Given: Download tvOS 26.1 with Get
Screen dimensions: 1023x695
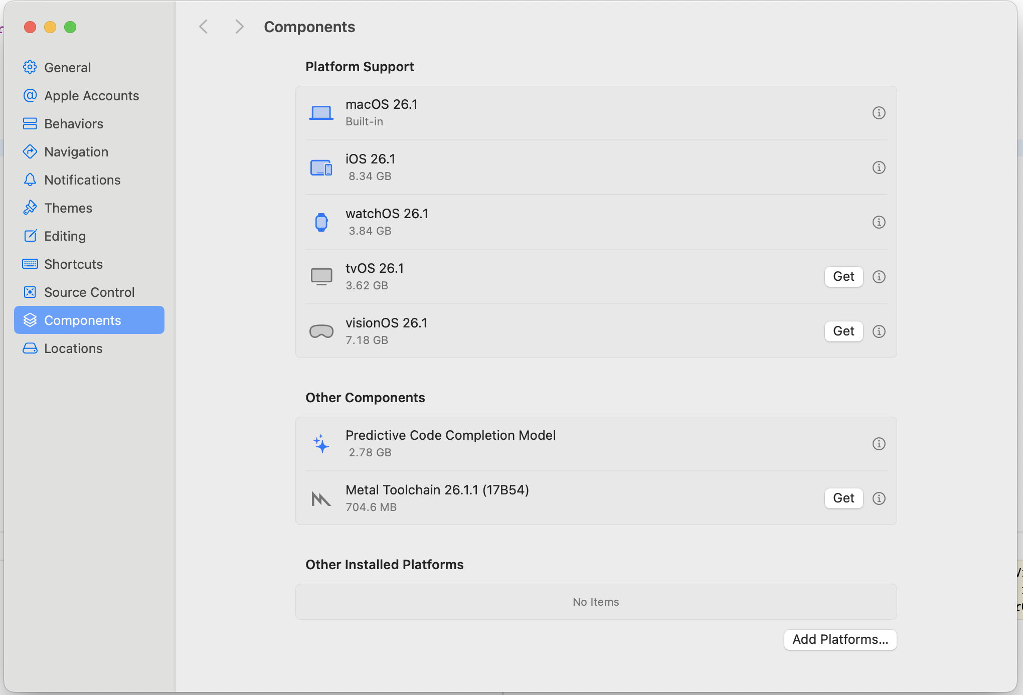Looking at the screenshot, I should [x=843, y=277].
